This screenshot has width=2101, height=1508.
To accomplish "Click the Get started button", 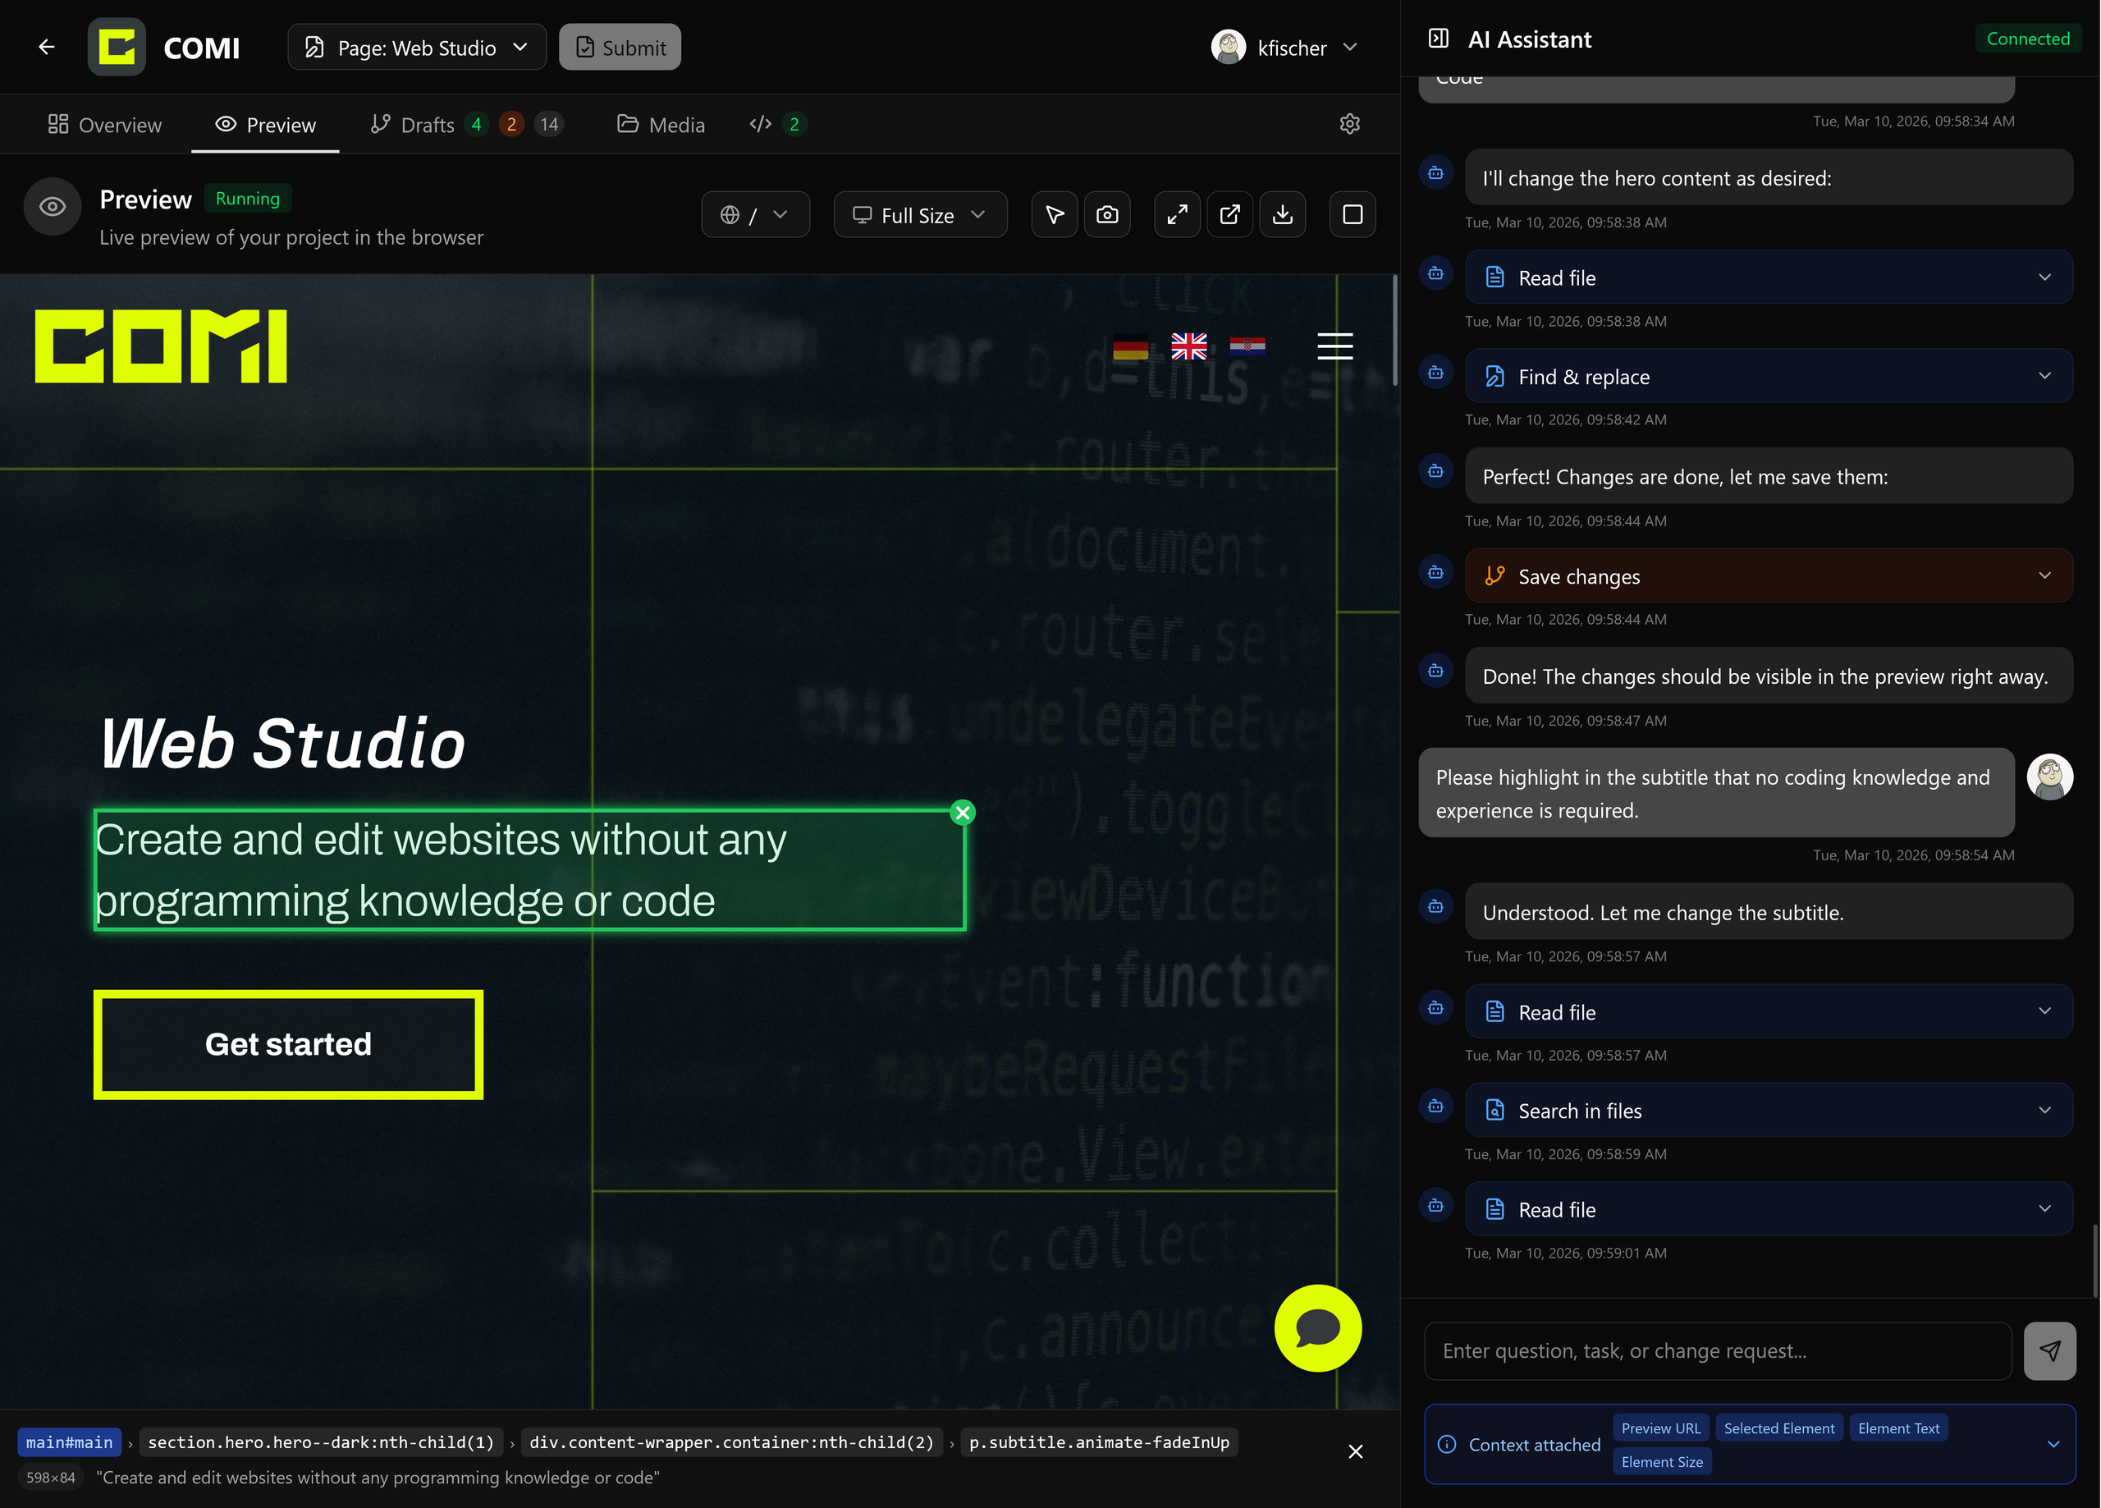I will (x=288, y=1044).
